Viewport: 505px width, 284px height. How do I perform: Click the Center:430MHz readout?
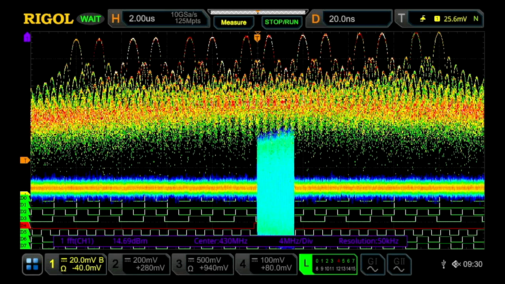219,241
